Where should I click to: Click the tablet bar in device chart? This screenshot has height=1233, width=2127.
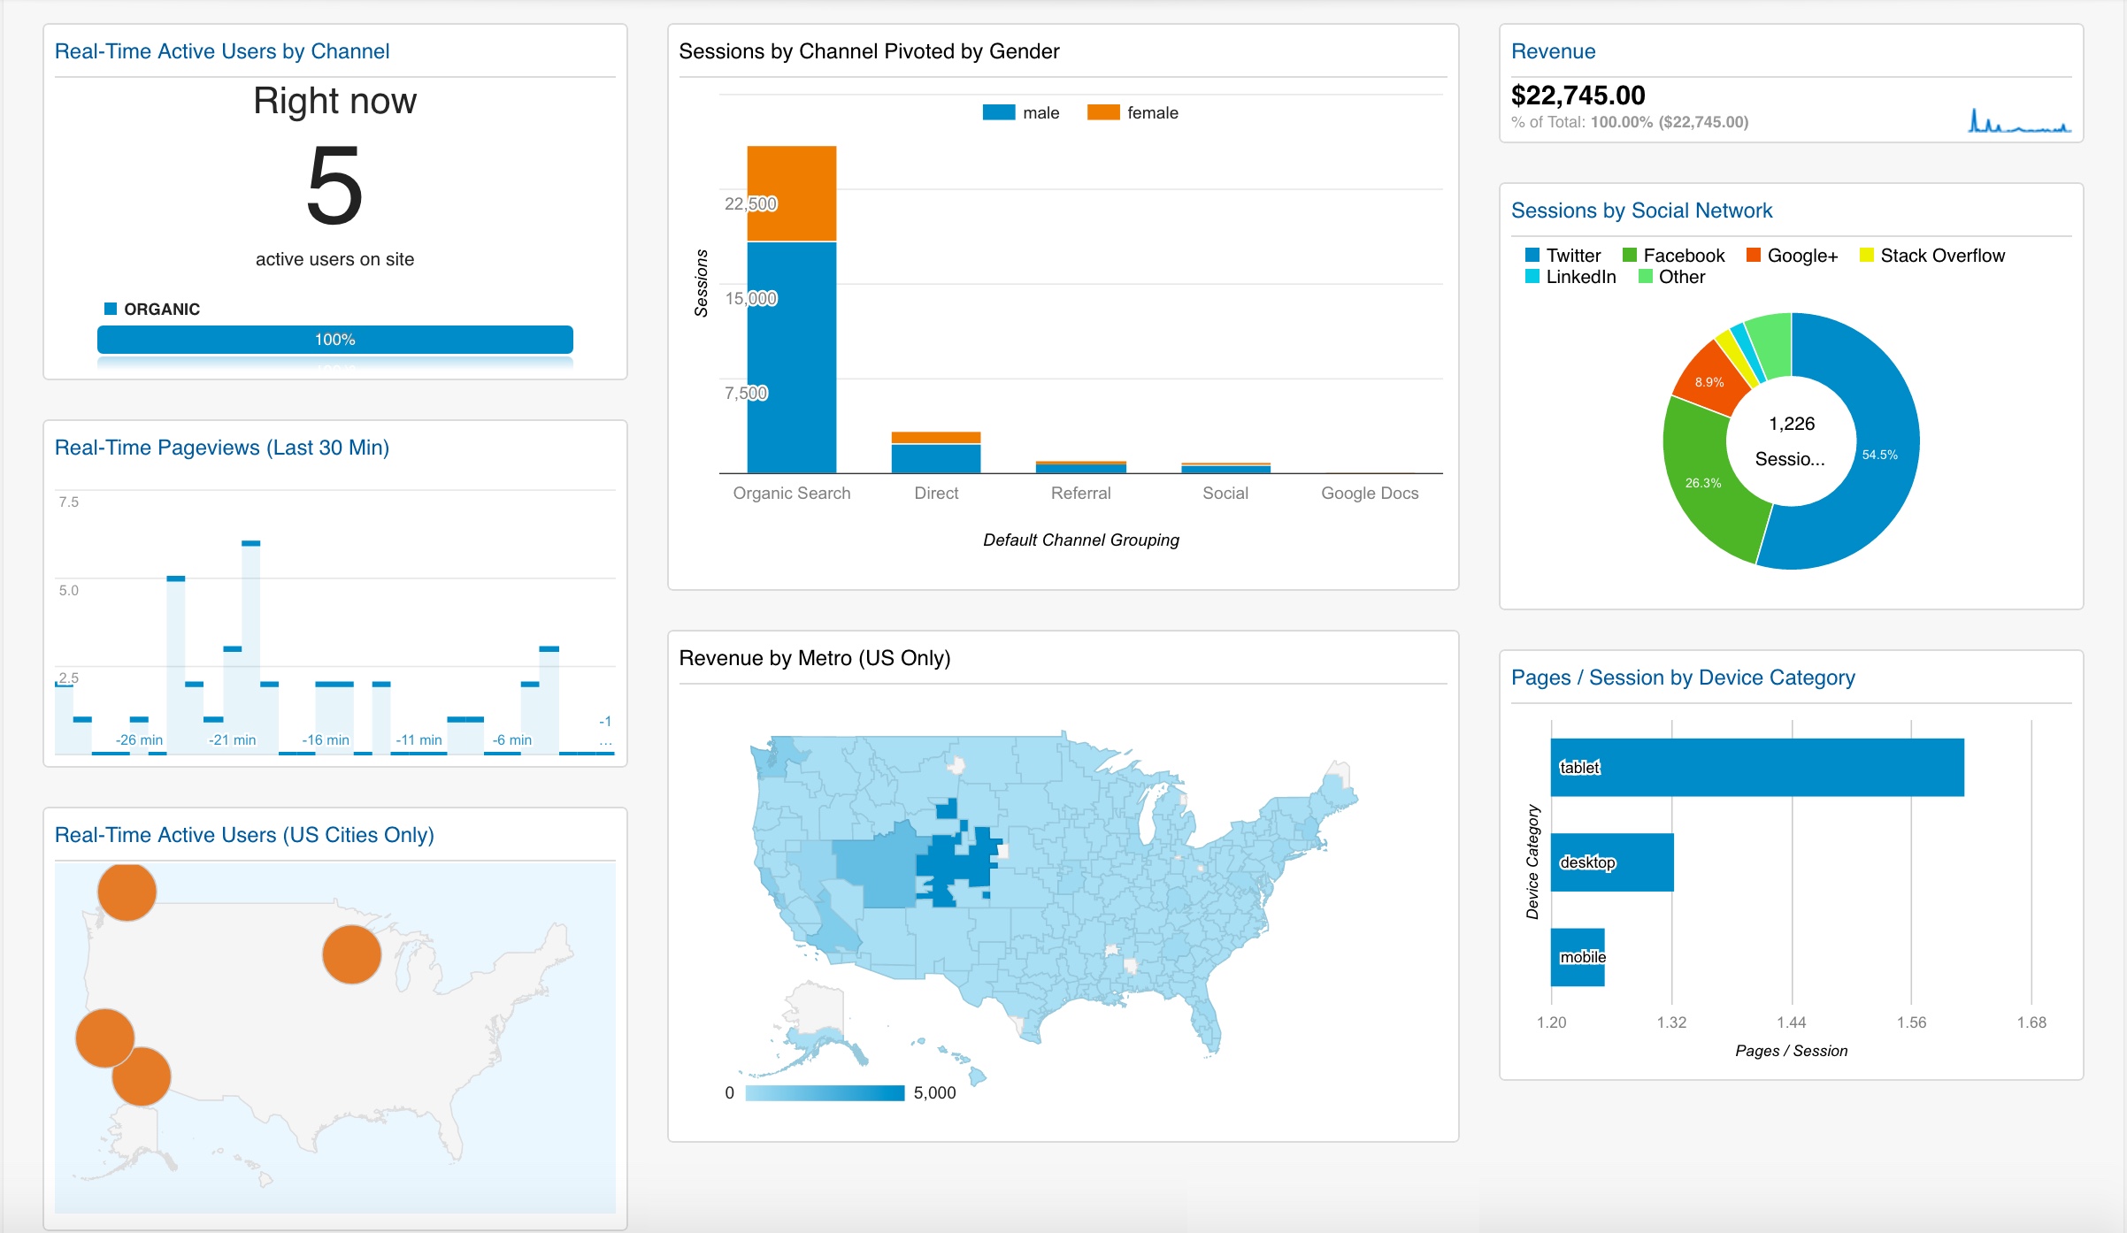tap(1756, 768)
